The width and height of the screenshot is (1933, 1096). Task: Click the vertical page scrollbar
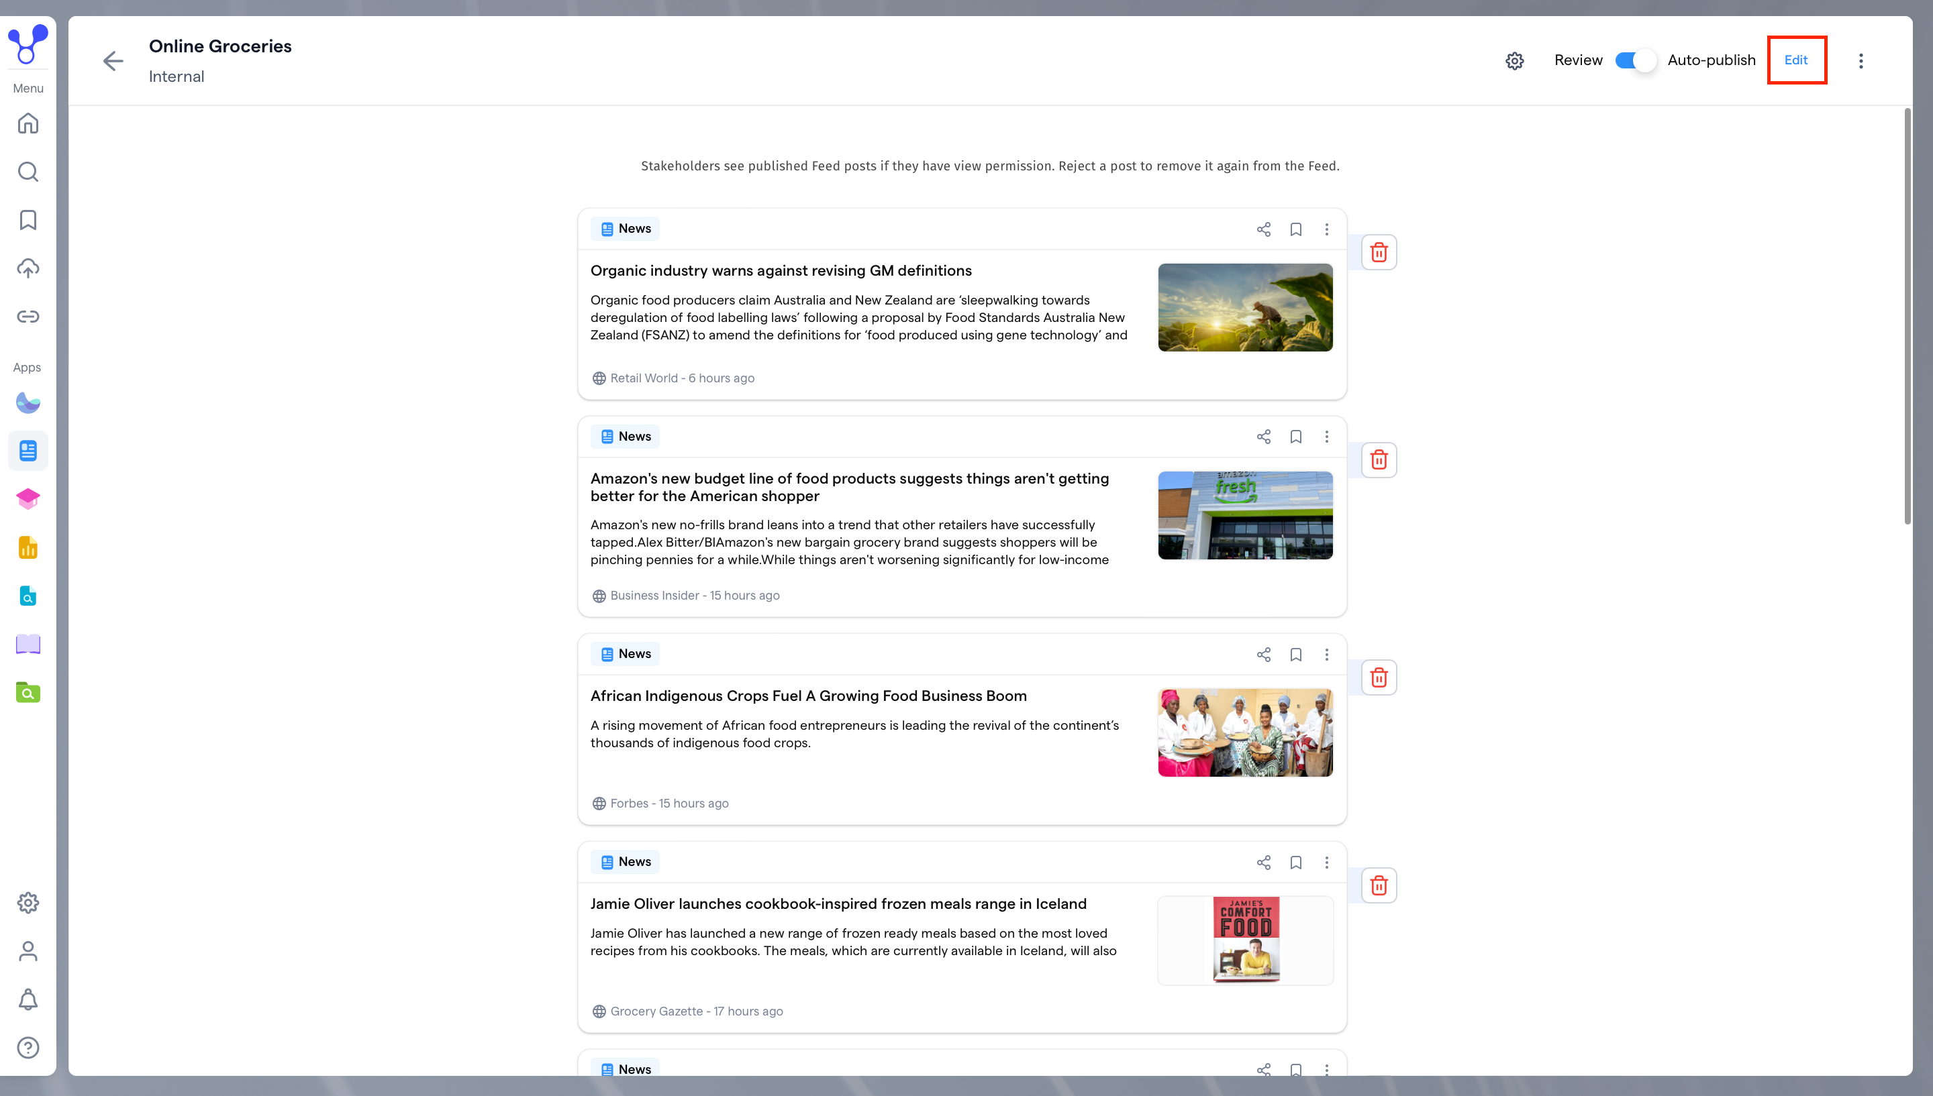tap(1907, 316)
